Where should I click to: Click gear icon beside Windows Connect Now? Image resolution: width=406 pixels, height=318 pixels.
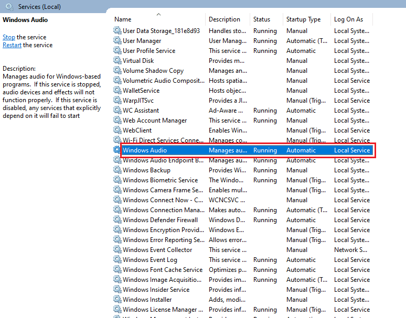(x=117, y=200)
